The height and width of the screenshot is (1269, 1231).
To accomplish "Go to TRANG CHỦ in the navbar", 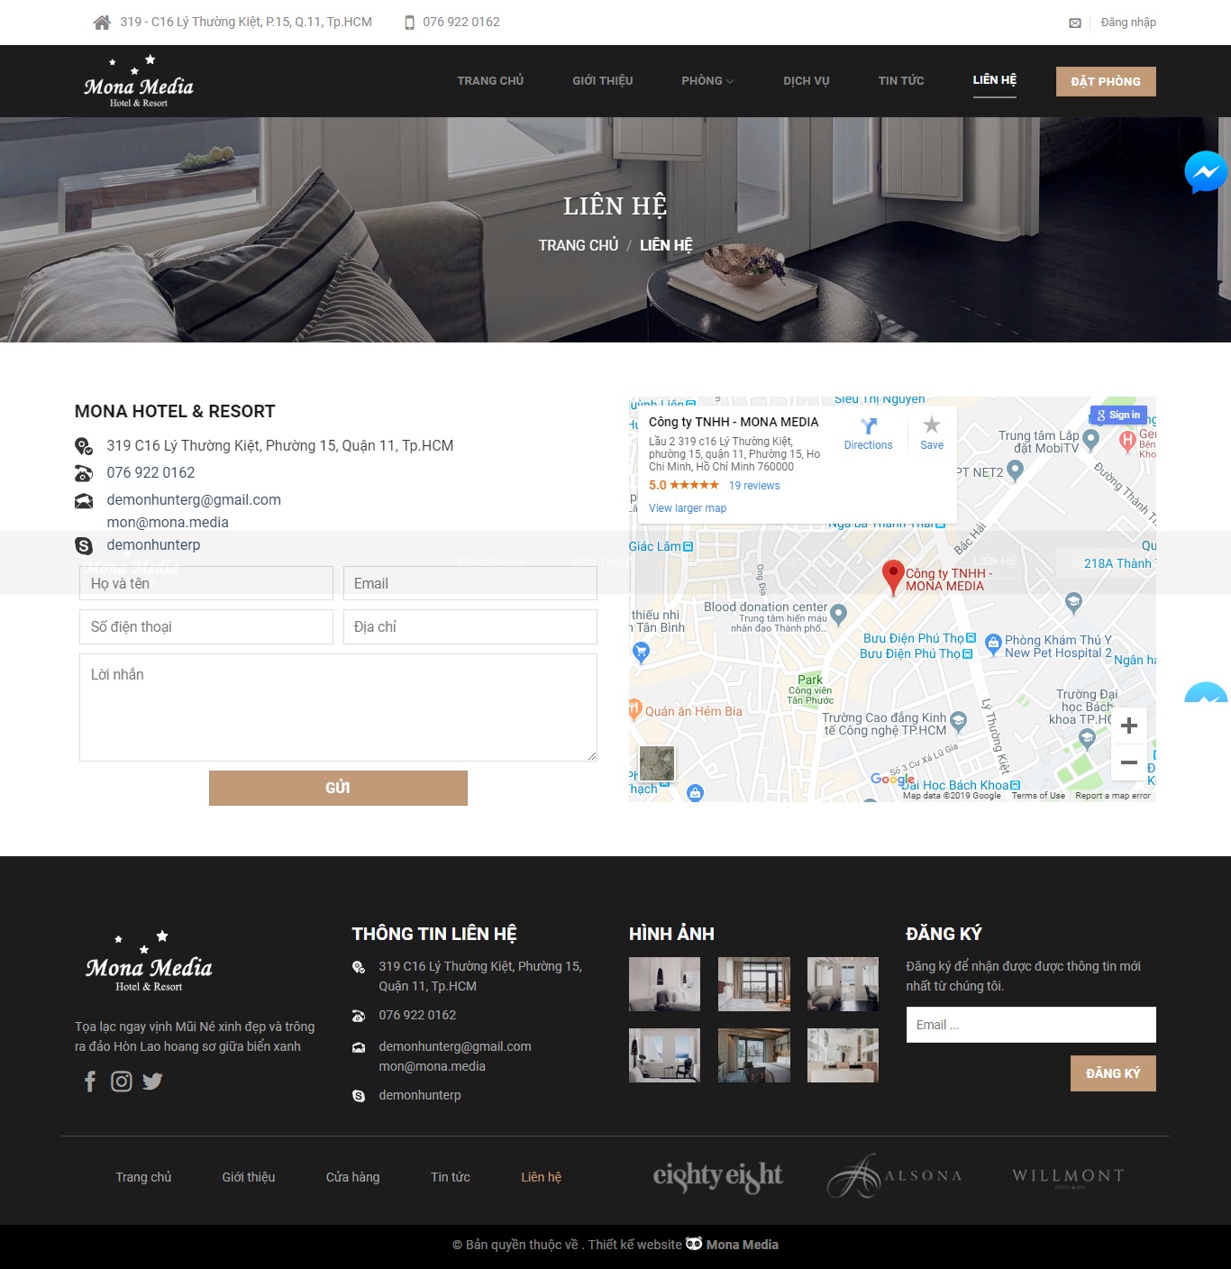I will pyautogui.click(x=490, y=81).
